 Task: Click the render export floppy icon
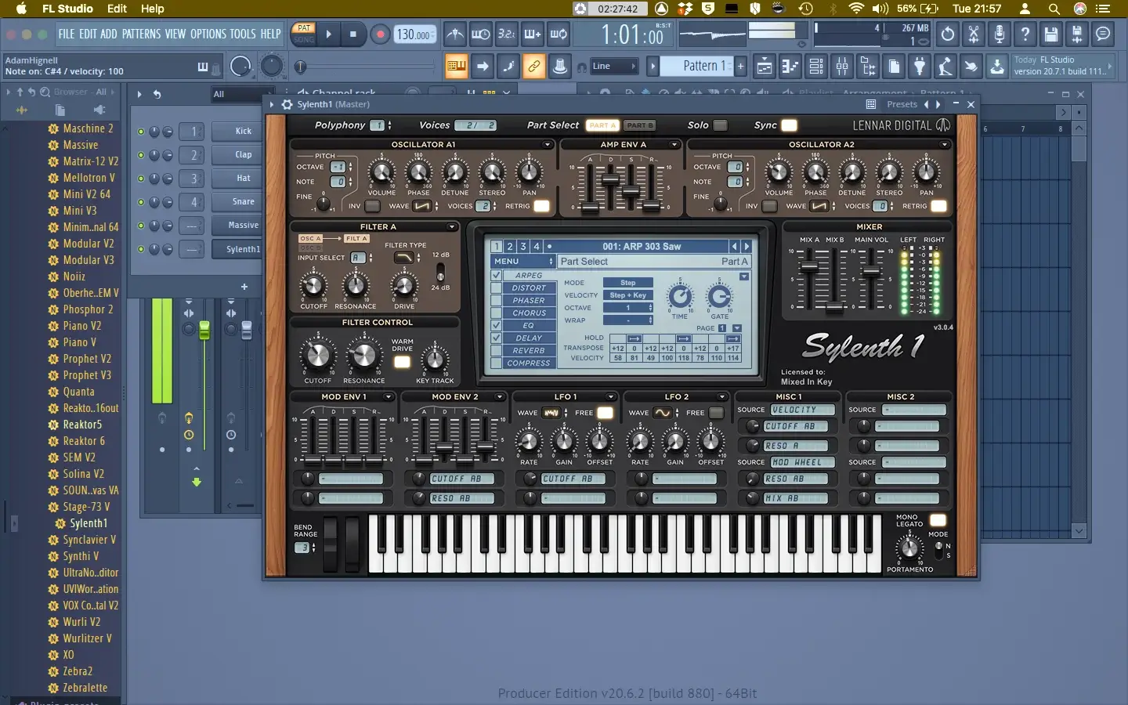(1077, 34)
